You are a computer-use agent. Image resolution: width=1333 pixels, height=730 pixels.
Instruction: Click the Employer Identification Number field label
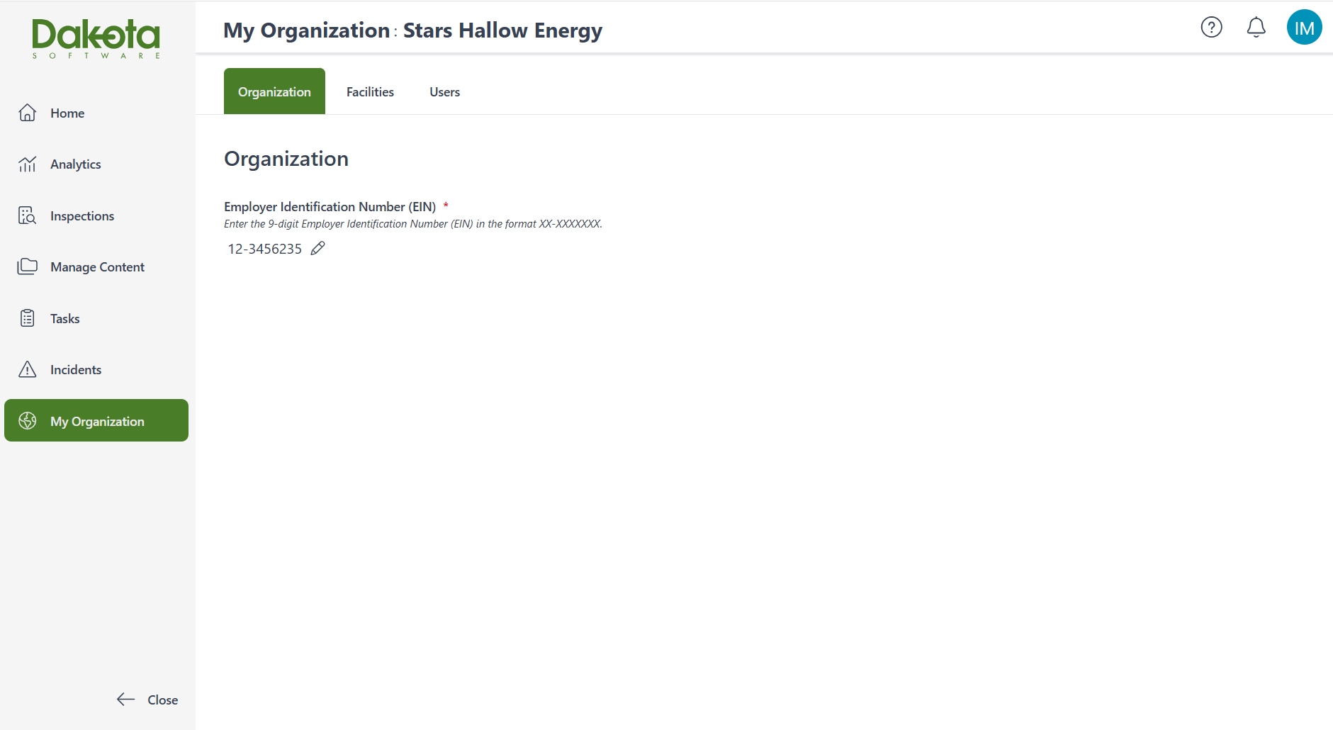(330, 206)
